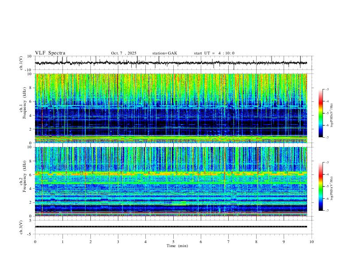351x271 pixels.
Task: Click the "-3" value on ch.1 color bar
Action: (327, 89)
